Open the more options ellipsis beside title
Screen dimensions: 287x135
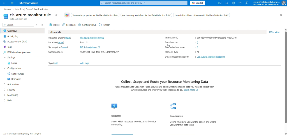[61, 15]
